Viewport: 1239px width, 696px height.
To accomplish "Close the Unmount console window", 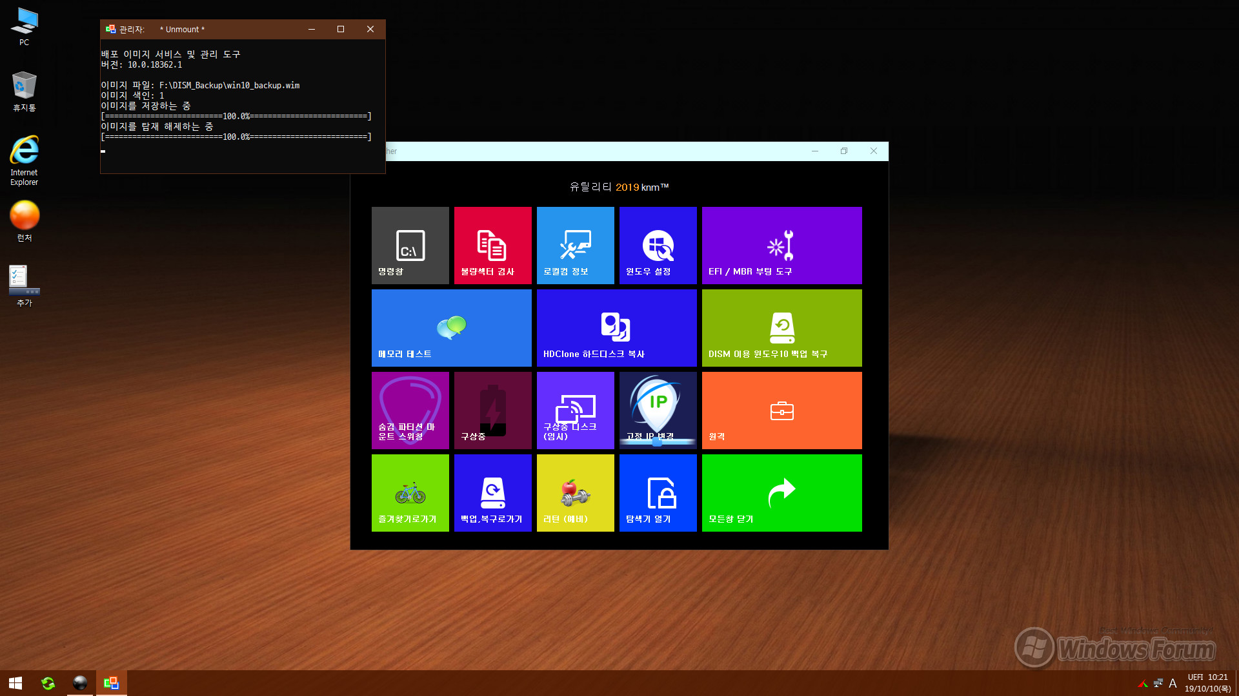I will click(x=370, y=29).
